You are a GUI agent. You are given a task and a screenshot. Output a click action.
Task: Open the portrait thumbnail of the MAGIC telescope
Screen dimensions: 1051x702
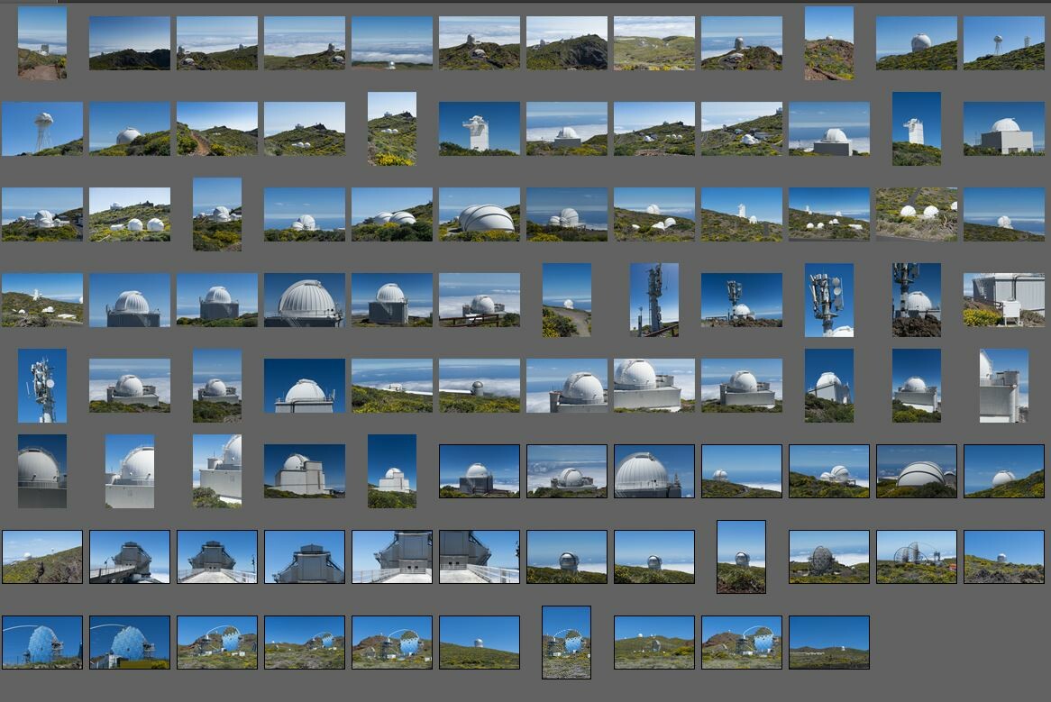(x=566, y=642)
